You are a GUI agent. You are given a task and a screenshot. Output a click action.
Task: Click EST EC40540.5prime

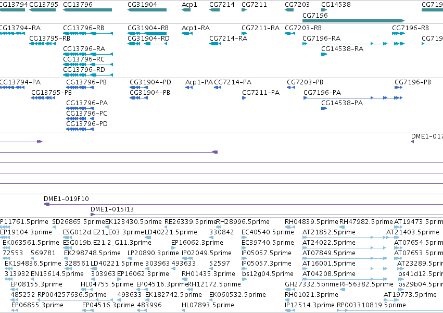pos(244,237)
